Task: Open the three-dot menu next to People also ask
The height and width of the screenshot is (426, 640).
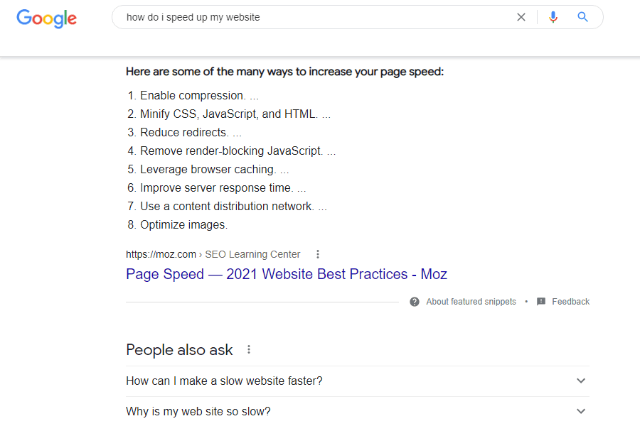Action: tap(249, 349)
